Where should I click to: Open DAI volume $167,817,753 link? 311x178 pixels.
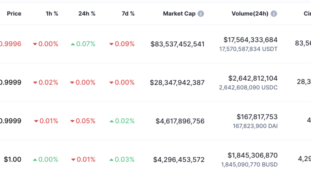click(x=257, y=117)
